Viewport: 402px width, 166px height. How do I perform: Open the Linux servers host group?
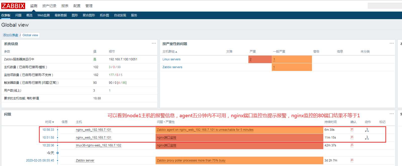coord(171,59)
